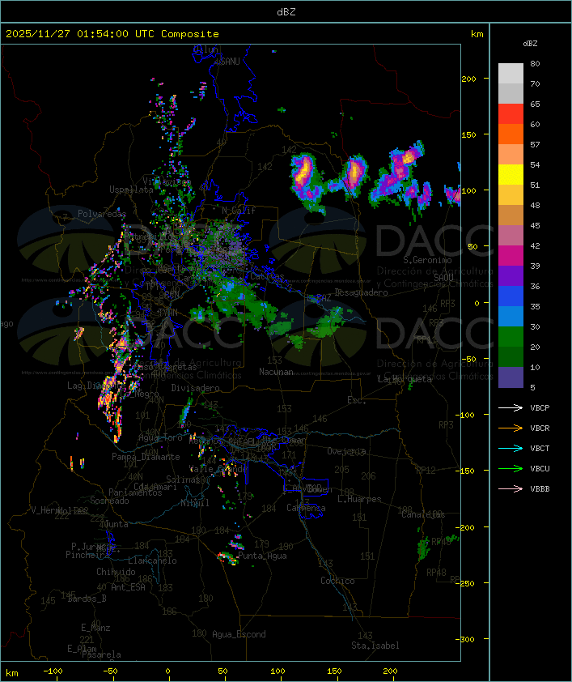Click the Sosneado map label

tap(109, 501)
